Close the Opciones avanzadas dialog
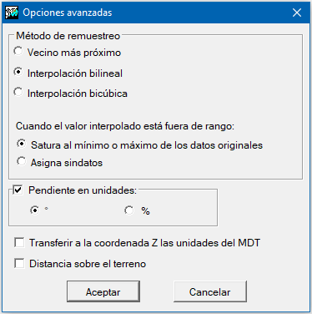Image resolution: width=312 pixels, height=314 pixels. [x=297, y=13]
